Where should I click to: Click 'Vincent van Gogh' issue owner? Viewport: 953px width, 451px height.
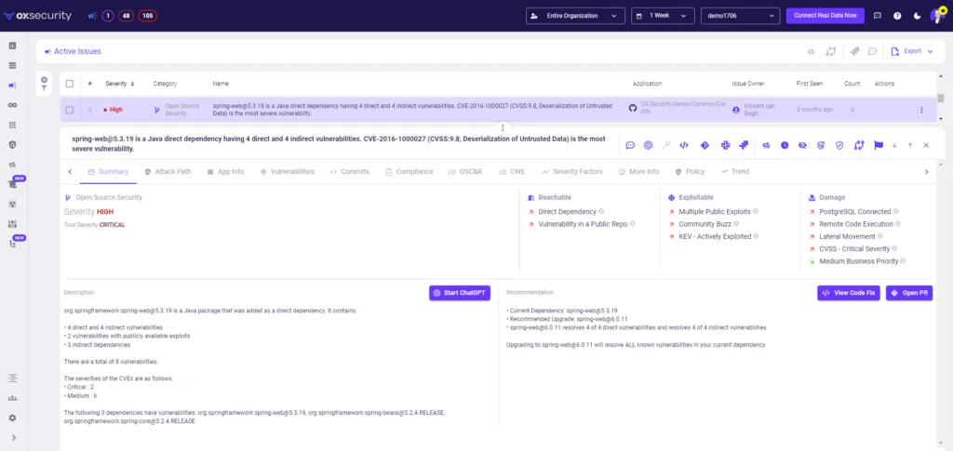point(759,110)
